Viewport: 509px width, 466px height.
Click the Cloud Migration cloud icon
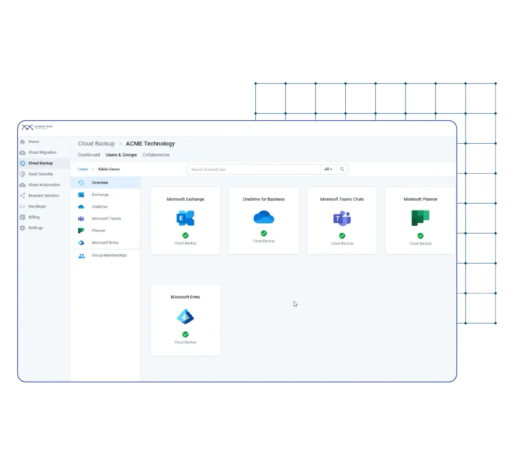pyautogui.click(x=22, y=153)
